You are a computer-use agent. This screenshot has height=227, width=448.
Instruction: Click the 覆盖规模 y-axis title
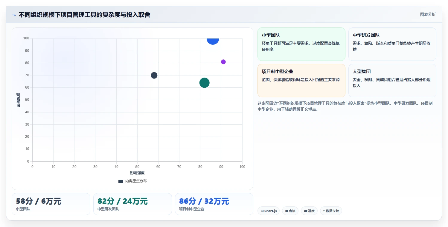19,100
